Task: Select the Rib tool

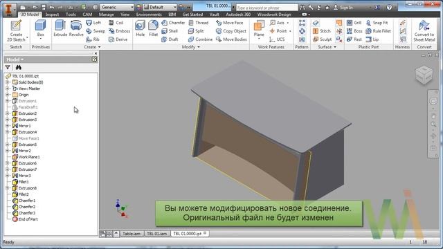Action: tap(93, 39)
